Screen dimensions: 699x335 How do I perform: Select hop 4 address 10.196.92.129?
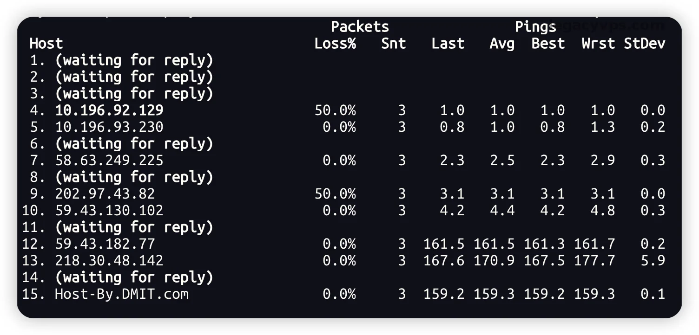click(x=109, y=110)
